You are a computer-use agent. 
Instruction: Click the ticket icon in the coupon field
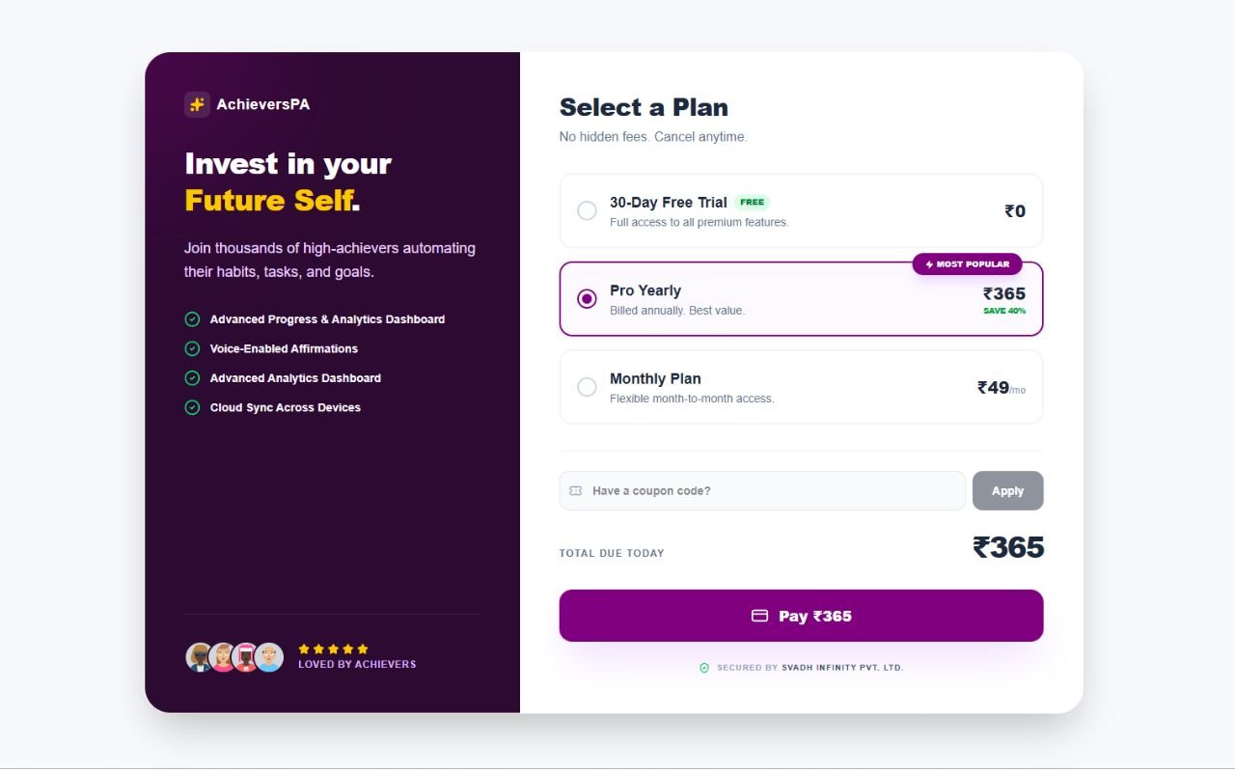[x=576, y=491]
